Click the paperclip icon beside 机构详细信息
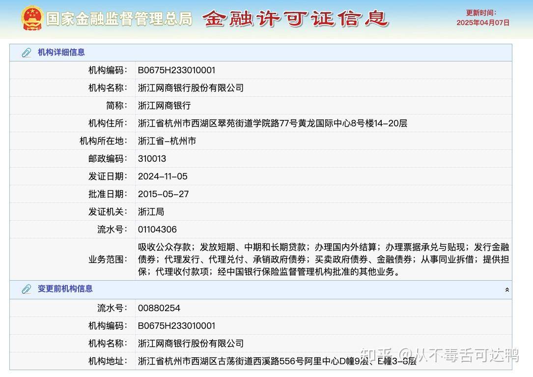Screen dimensions: 533x377 tap(26, 53)
